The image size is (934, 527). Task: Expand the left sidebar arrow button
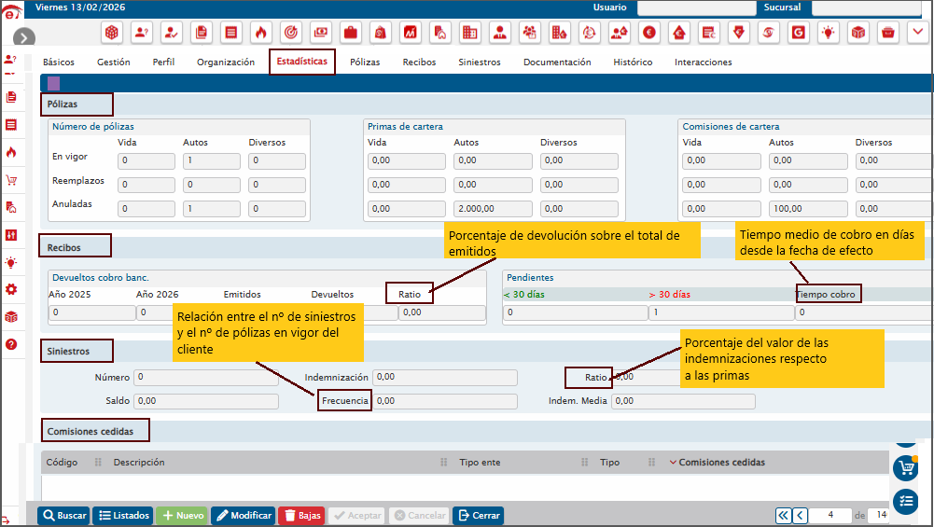click(x=24, y=37)
